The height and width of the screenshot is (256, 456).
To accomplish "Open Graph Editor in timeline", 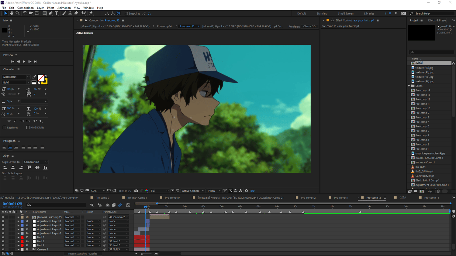I will (x=128, y=205).
